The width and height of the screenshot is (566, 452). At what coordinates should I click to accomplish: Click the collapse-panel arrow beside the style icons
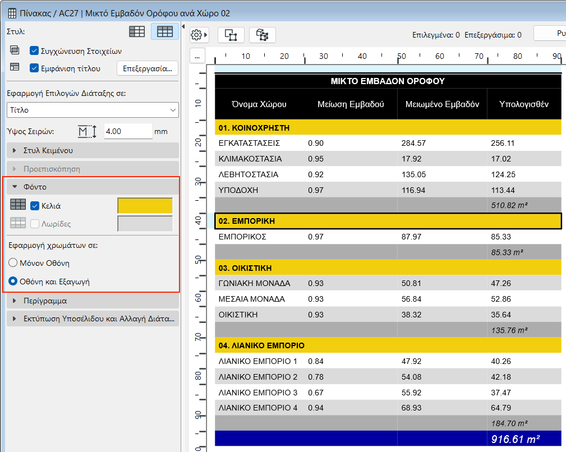184,27
